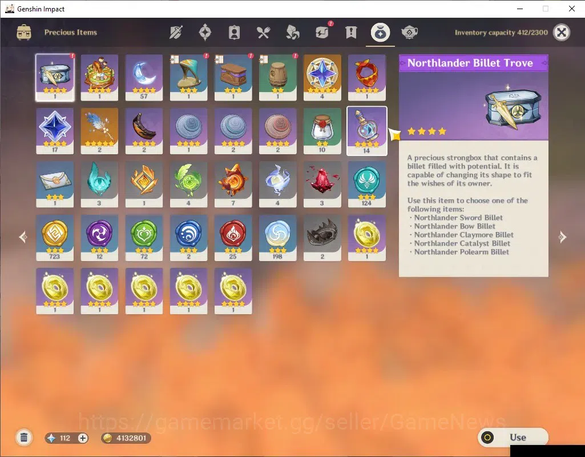Select the Geo Sigil with 723
The image size is (585, 457).
(x=55, y=238)
